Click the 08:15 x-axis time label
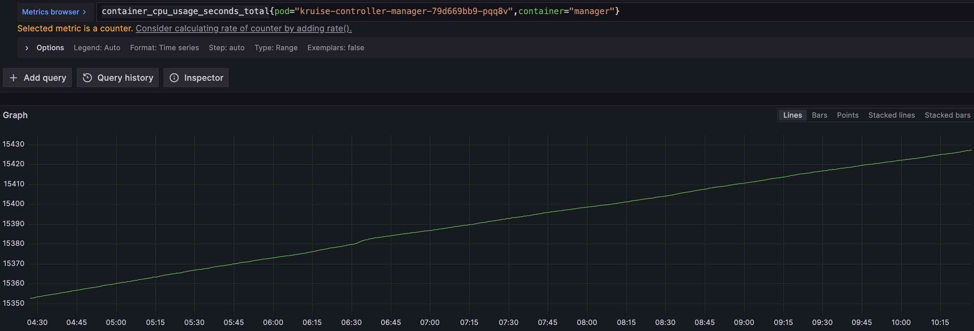This screenshot has width=974, height=331. click(x=626, y=323)
